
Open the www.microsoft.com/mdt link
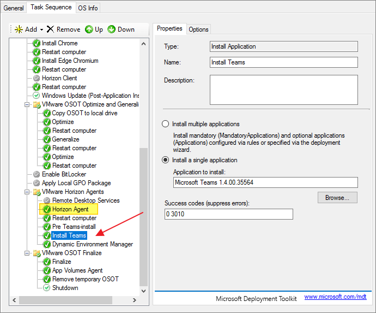334,297
